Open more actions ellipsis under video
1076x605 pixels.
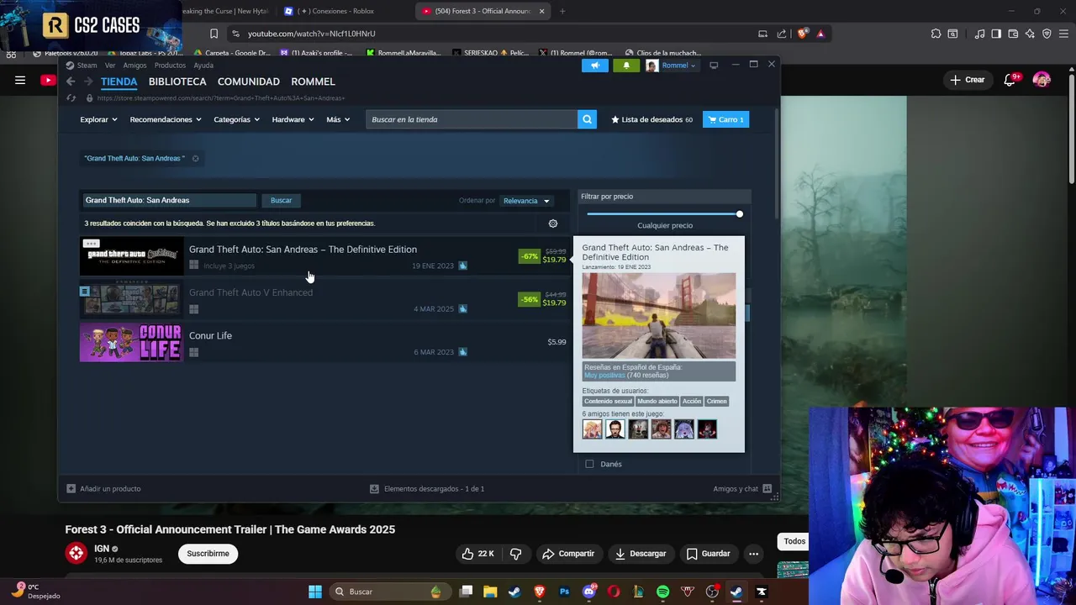coord(753,554)
